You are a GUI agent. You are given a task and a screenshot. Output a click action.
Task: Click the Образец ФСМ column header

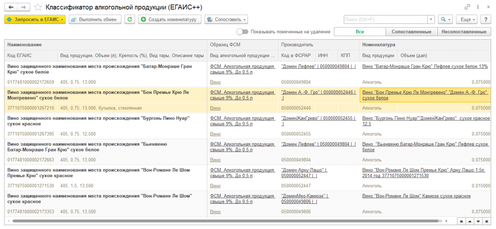(x=243, y=45)
